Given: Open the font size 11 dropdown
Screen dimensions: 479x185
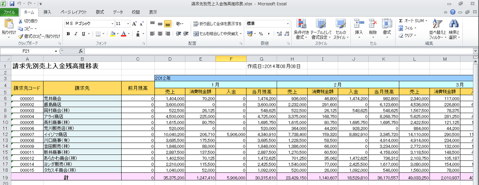Looking at the screenshot, I should pyautogui.click(x=128, y=24).
